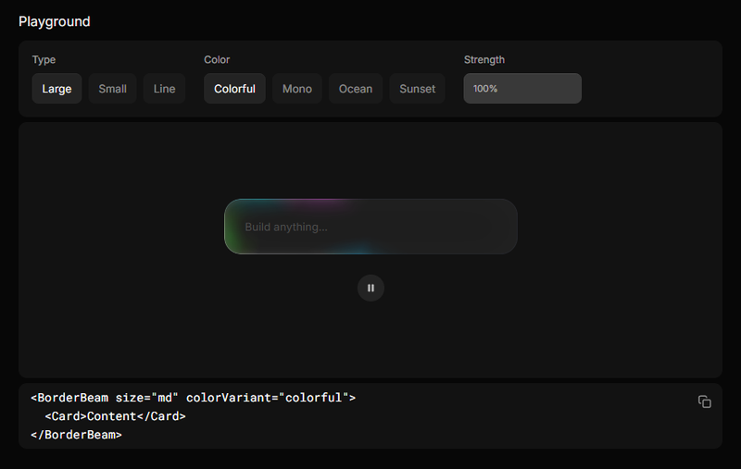Pick the Colorful color variant
The height and width of the screenshot is (469, 741).
coord(234,89)
